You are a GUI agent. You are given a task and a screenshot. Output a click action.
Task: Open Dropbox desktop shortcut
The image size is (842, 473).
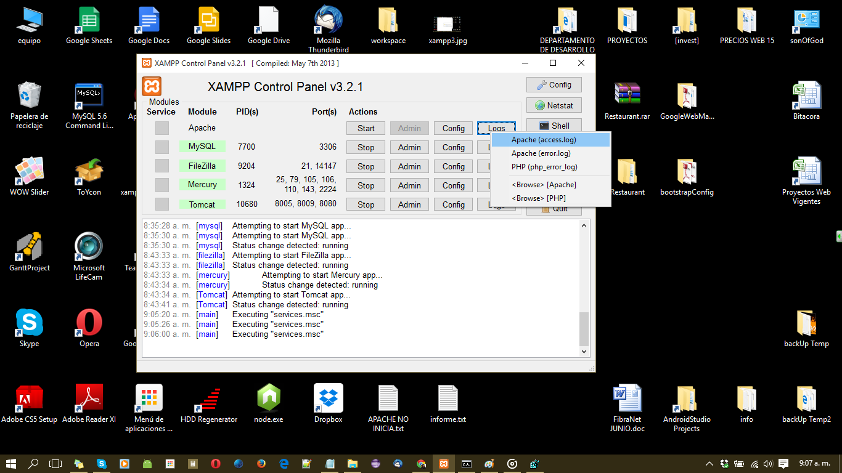(329, 405)
